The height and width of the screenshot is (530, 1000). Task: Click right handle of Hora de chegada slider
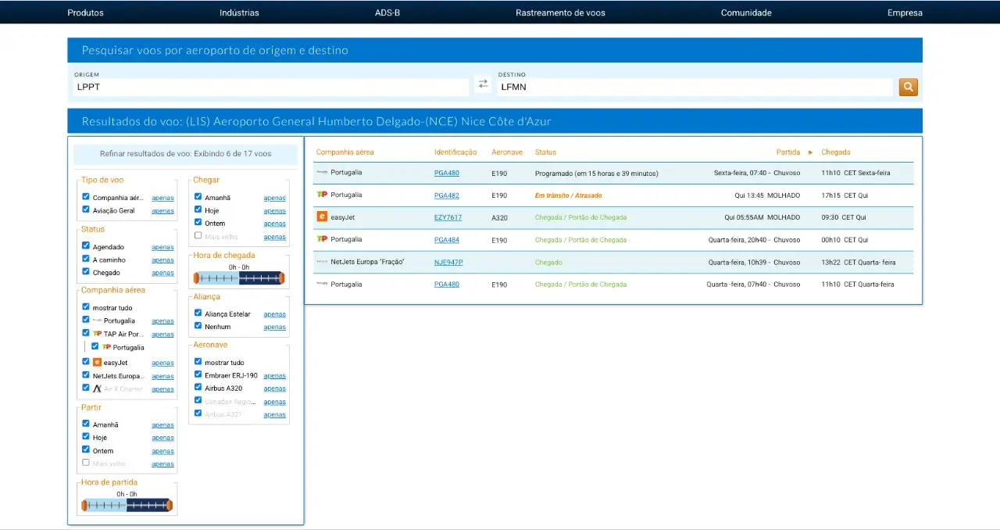click(x=282, y=278)
